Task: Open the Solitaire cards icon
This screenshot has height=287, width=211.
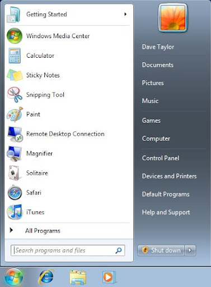Action: click(x=14, y=173)
